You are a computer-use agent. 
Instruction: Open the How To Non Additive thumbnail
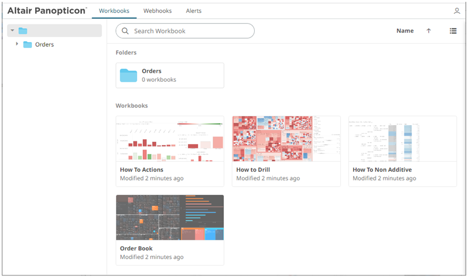(x=402, y=139)
